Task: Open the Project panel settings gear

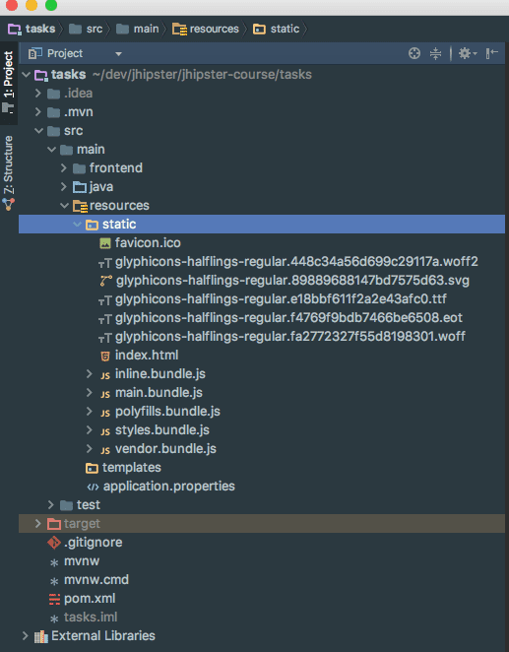Action: pos(467,53)
